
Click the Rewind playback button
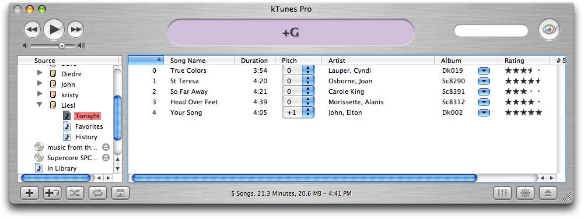(33, 29)
